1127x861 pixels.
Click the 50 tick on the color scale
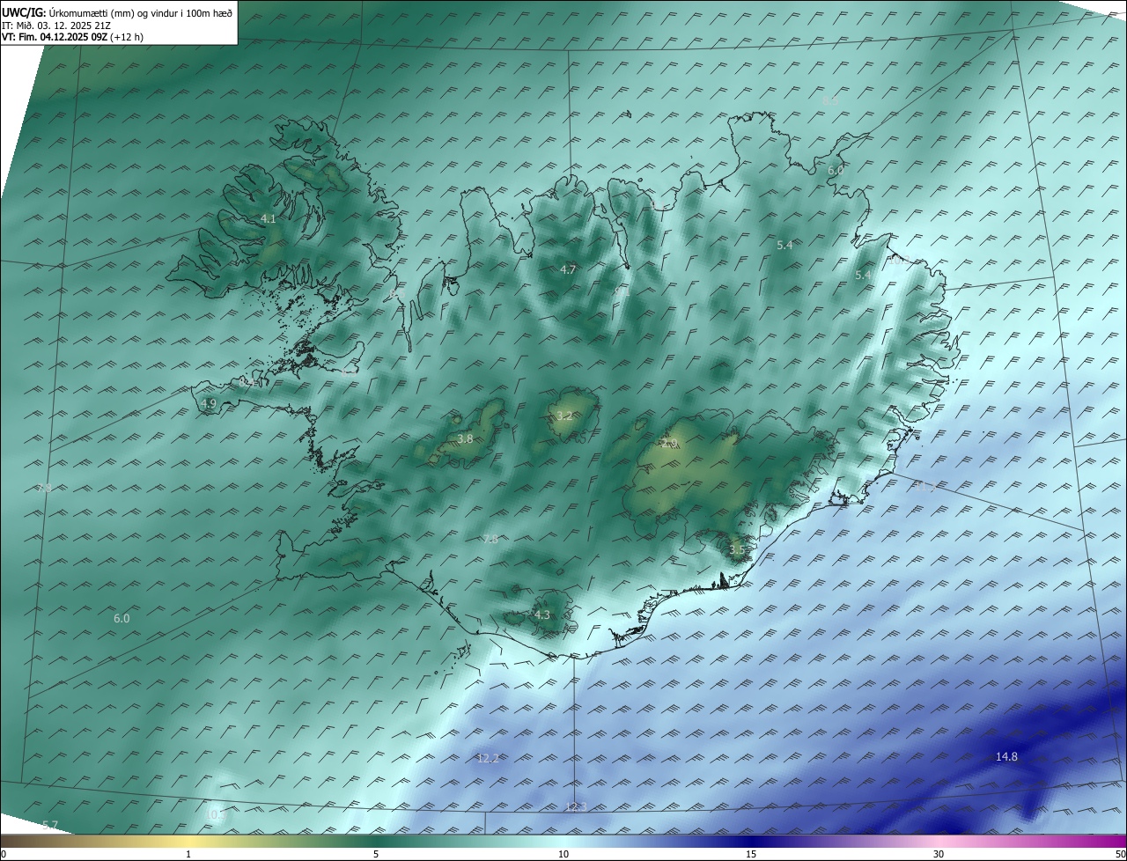1120,854
